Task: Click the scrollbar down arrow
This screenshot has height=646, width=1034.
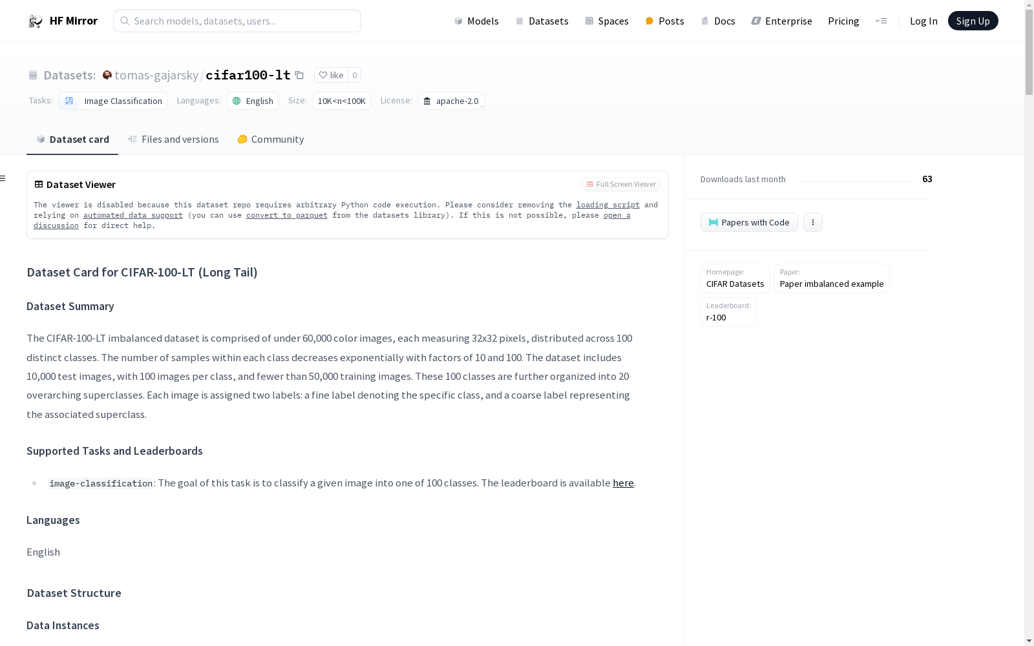Action: (x=1029, y=640)
